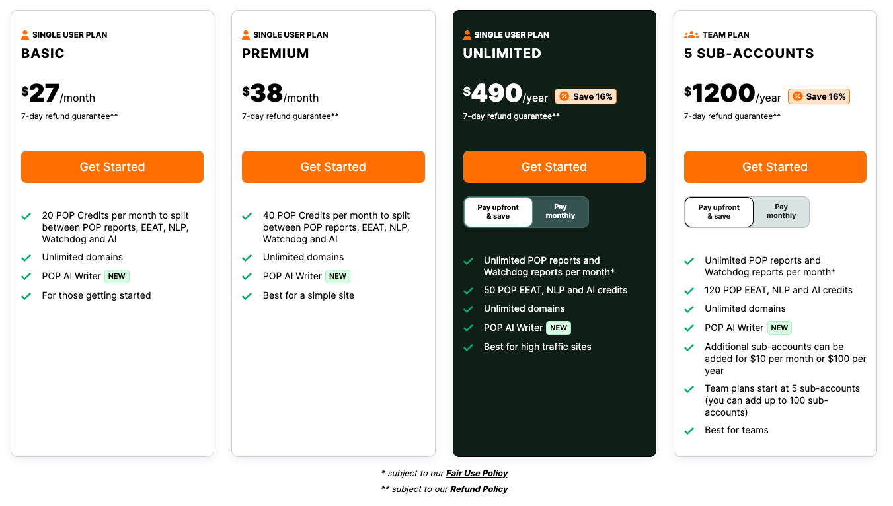This screenshot has height=506, width=893.
Task: Switch the Unlimited plan to Pay monthly
Action: [560, 211]
